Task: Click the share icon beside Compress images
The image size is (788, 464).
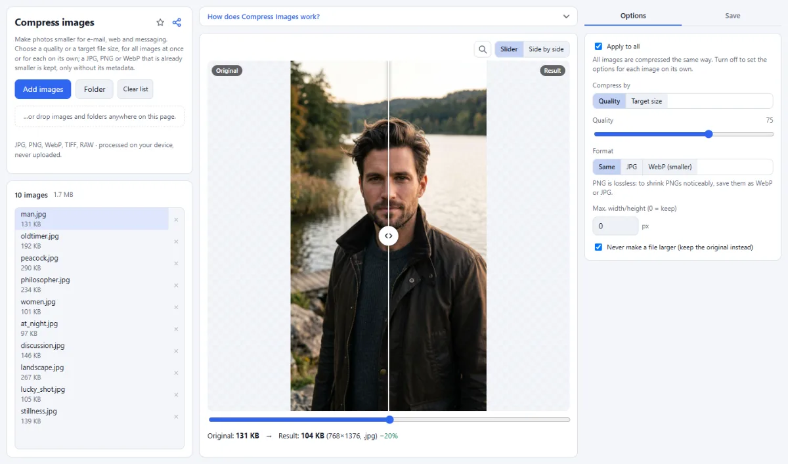Action: coord(177,22)
